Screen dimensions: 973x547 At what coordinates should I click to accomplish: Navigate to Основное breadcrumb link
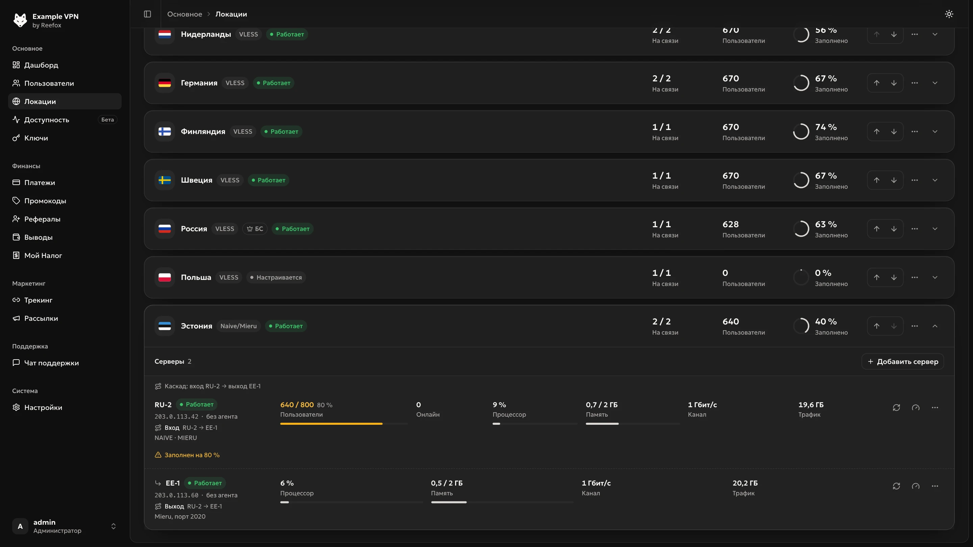tap(185, 14)
